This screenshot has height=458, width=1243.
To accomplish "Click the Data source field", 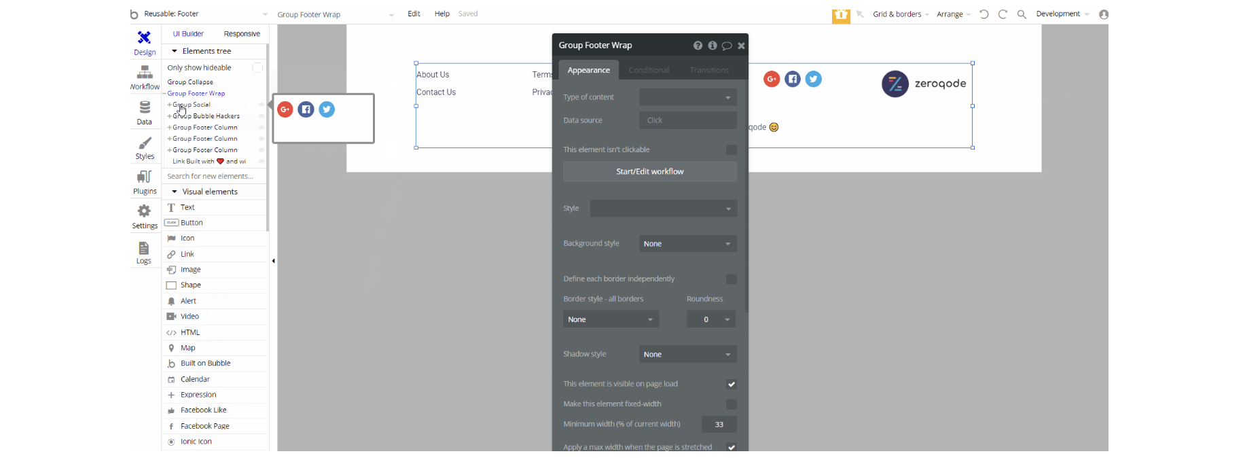I will 688,120.
